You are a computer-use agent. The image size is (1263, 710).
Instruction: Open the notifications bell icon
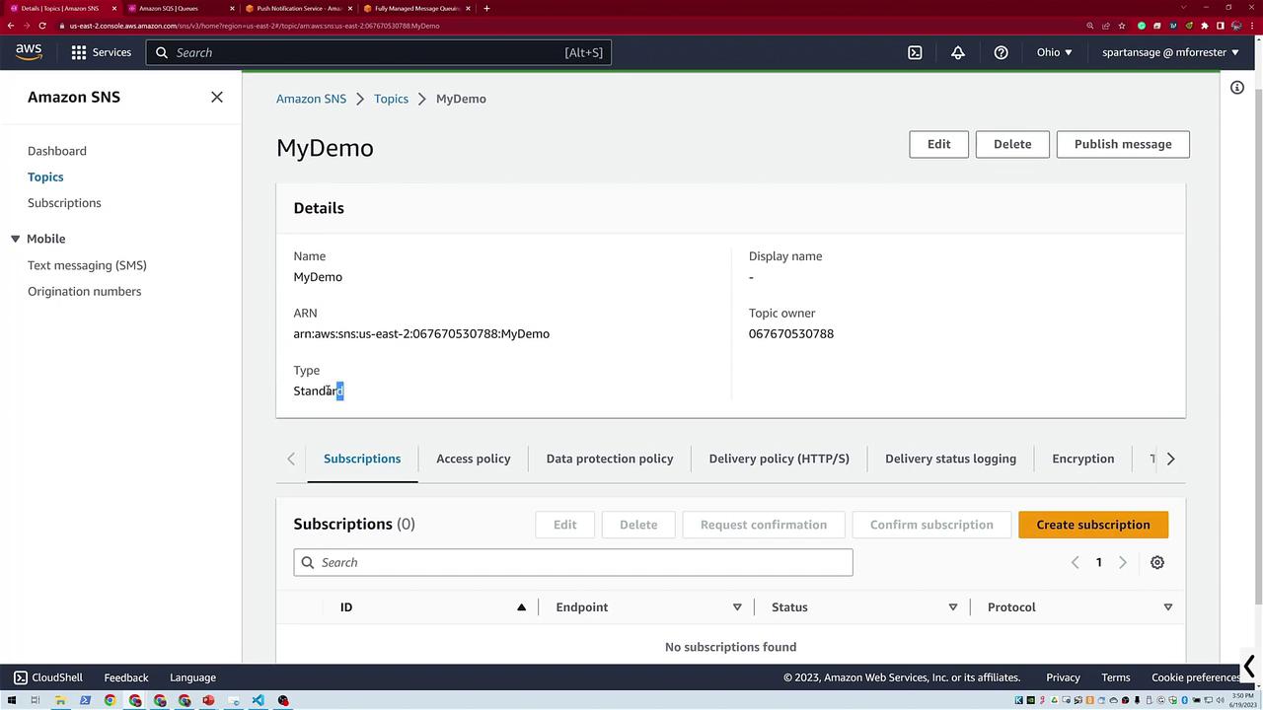click(957, 52)
